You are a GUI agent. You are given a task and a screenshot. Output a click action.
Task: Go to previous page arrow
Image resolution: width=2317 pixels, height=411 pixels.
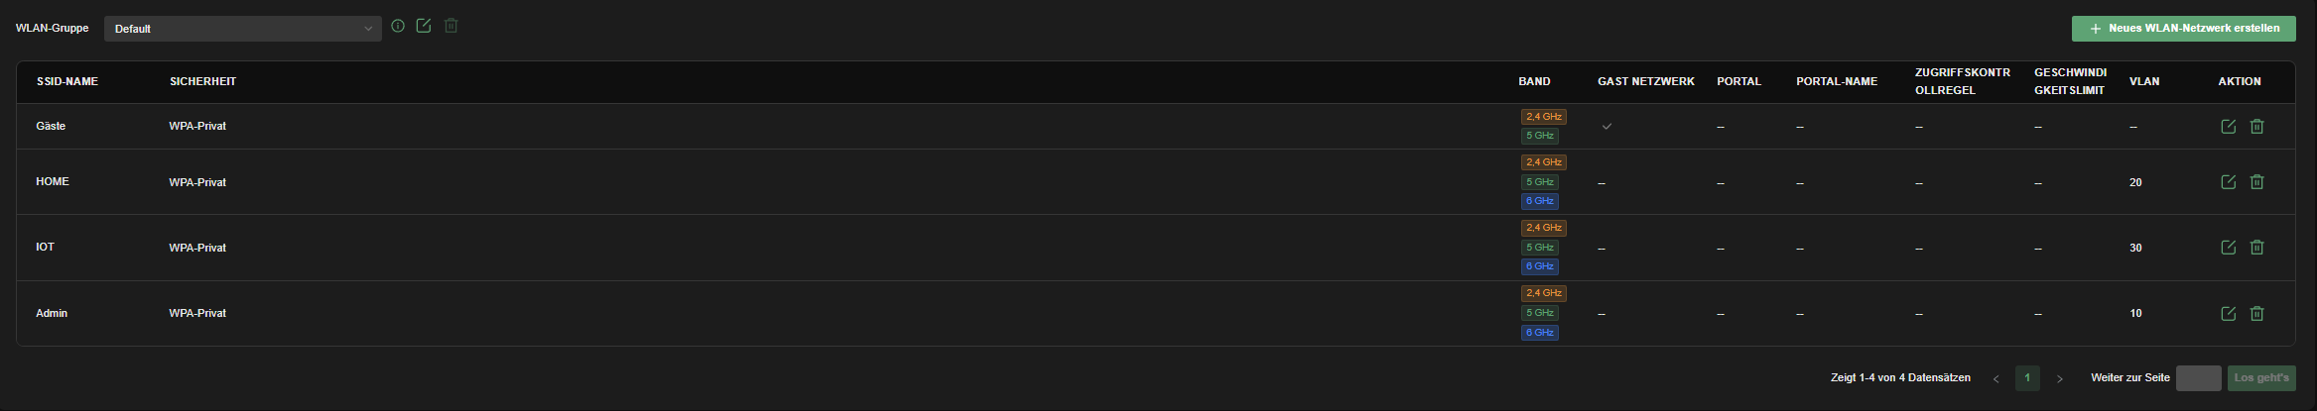[x=1996, y=378]
